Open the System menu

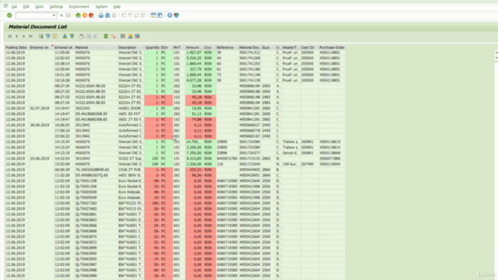pyautogui.click(x=101, y=7)
